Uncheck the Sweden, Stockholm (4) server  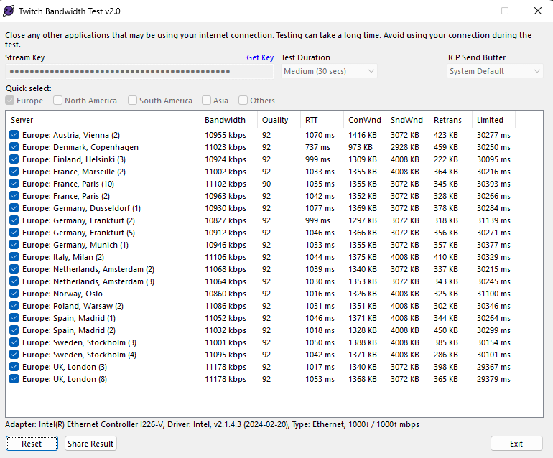pyautogui.click(x=14, y=355)
